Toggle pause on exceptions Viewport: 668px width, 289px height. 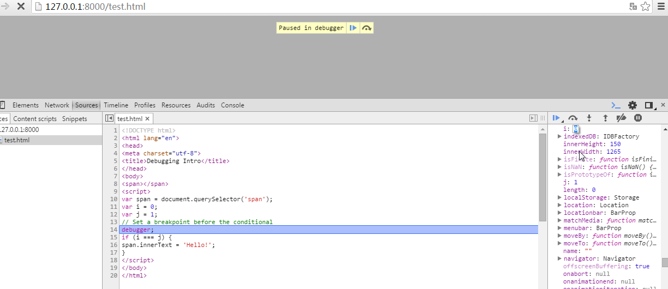[x=637, y=118]
